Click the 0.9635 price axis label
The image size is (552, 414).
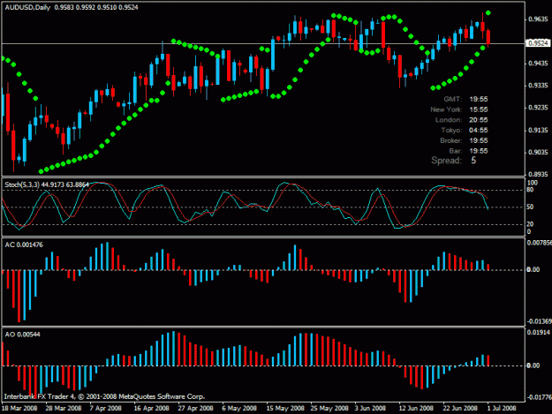[538, 19]
